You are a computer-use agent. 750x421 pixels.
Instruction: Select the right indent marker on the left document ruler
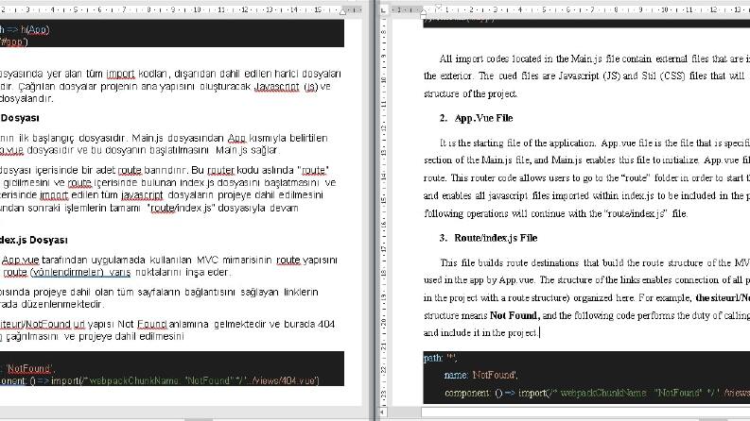(x=342, y=11)
